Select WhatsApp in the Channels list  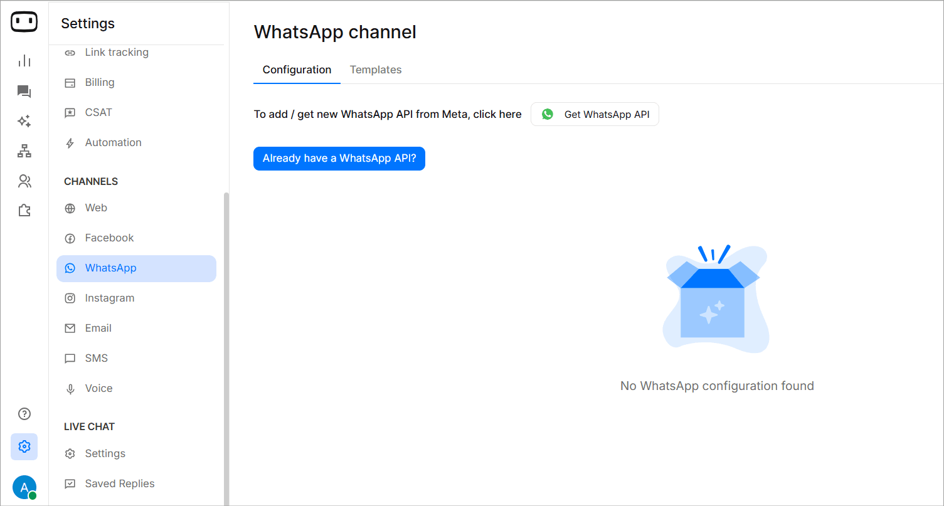click(x=136, y=268)
